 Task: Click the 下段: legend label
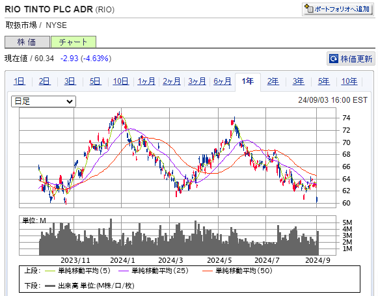(x=33, y=286)
